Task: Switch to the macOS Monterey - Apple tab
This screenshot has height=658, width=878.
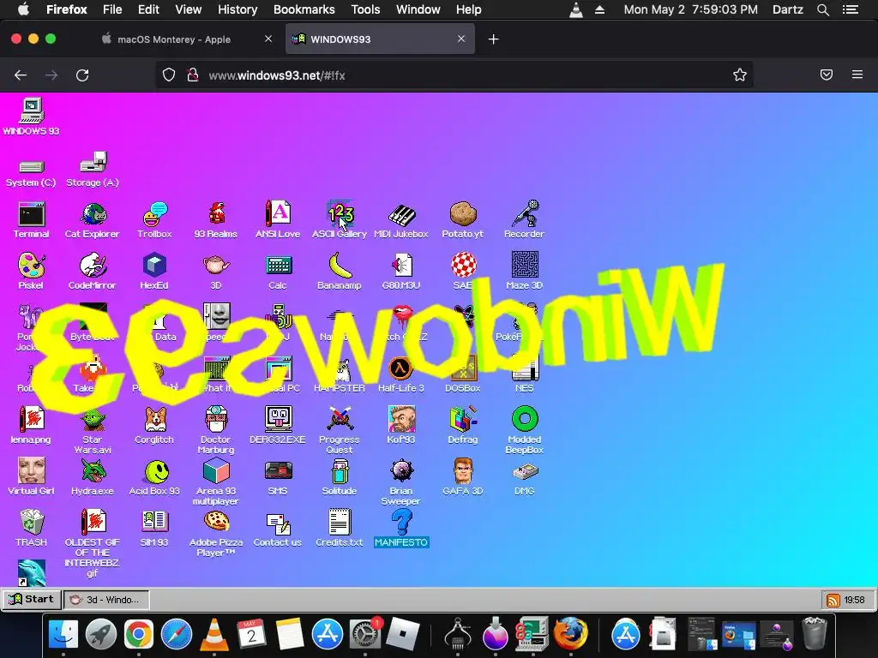Action: point(174,39)
